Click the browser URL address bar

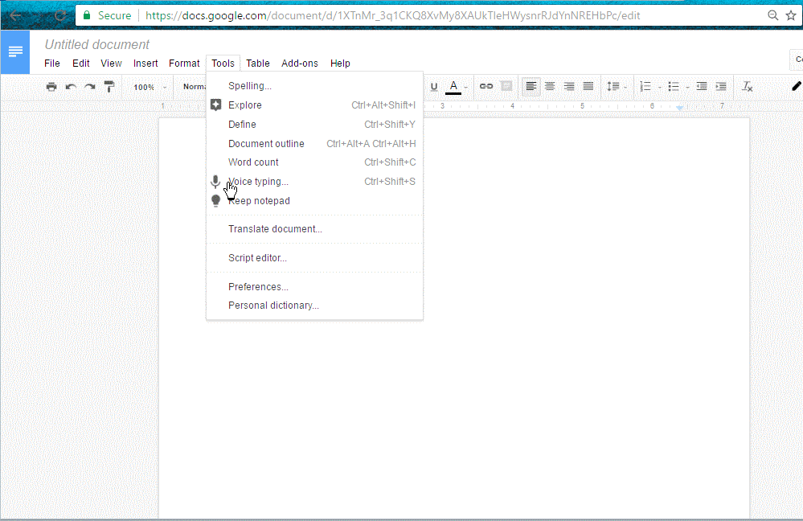pyautogui.click(x=392, y=15)
